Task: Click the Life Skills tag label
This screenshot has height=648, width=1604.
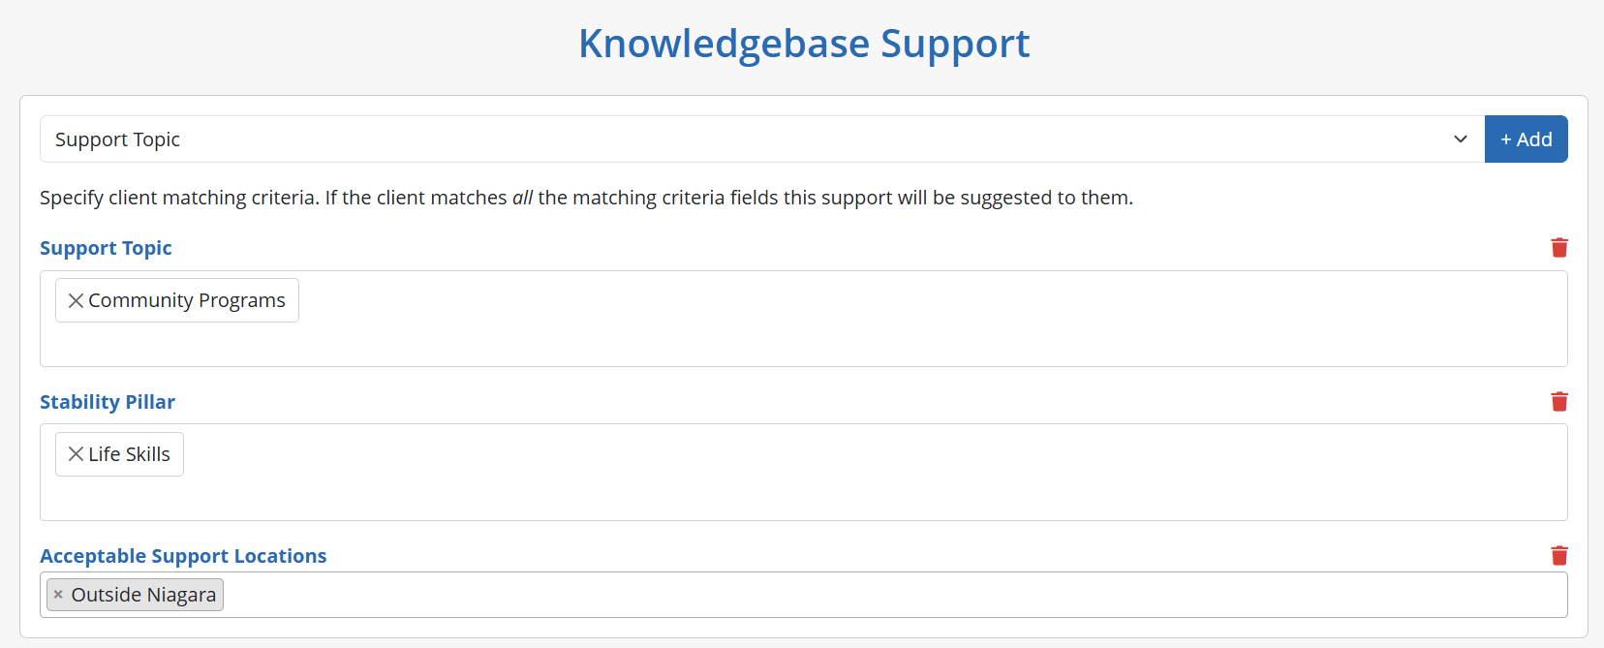Action: pyautogui.click(x=129, y=454)
